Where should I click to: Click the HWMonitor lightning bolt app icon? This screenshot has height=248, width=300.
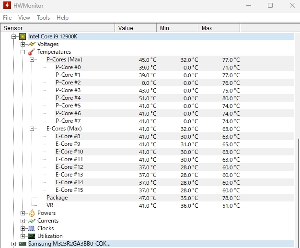[7, 5]
